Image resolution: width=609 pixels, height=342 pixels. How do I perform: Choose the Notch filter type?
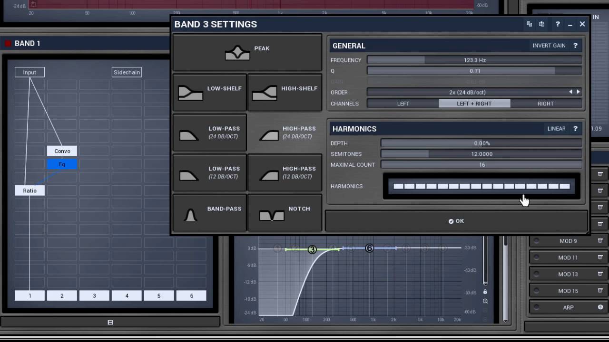[285, 213]
